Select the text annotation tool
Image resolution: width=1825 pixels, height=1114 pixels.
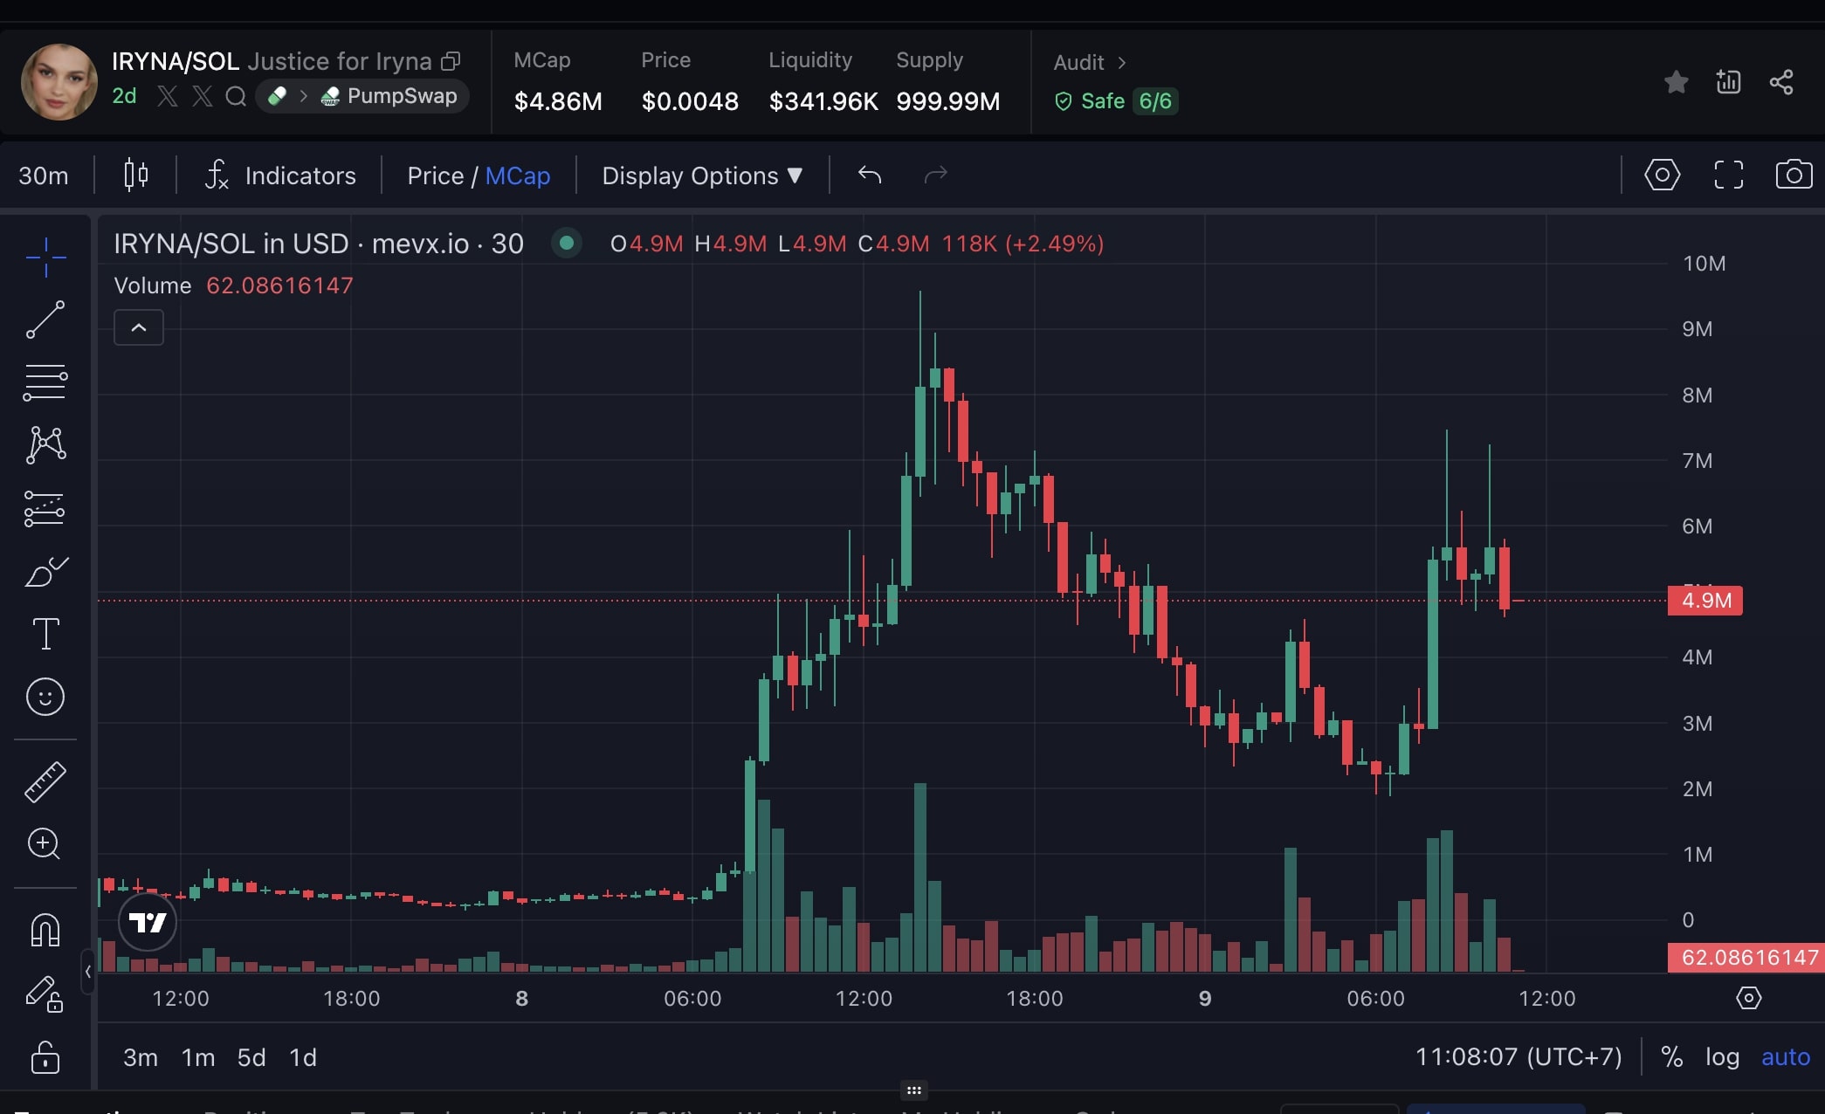point(45,634)
